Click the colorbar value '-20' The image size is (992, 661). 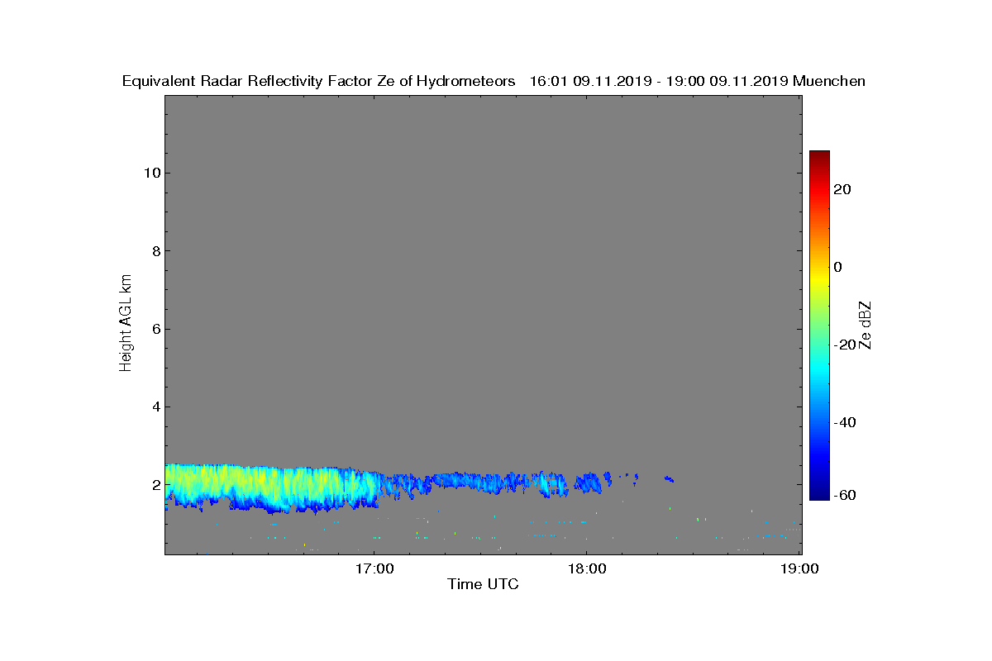pos(845,345)
